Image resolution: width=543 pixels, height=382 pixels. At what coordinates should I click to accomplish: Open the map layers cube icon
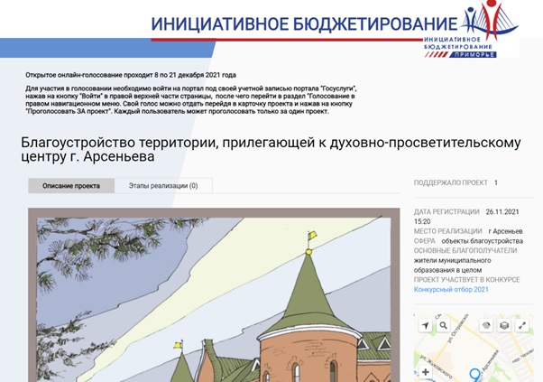(504, 324)
